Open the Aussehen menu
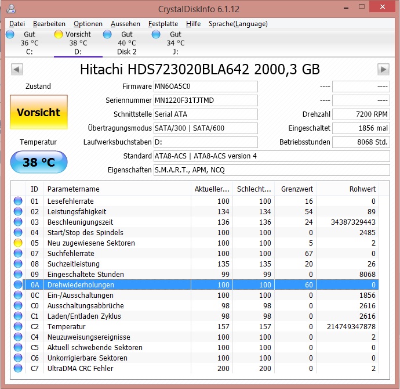The width and height of the screenshot is (400, 389). click(x=125, y=24)
